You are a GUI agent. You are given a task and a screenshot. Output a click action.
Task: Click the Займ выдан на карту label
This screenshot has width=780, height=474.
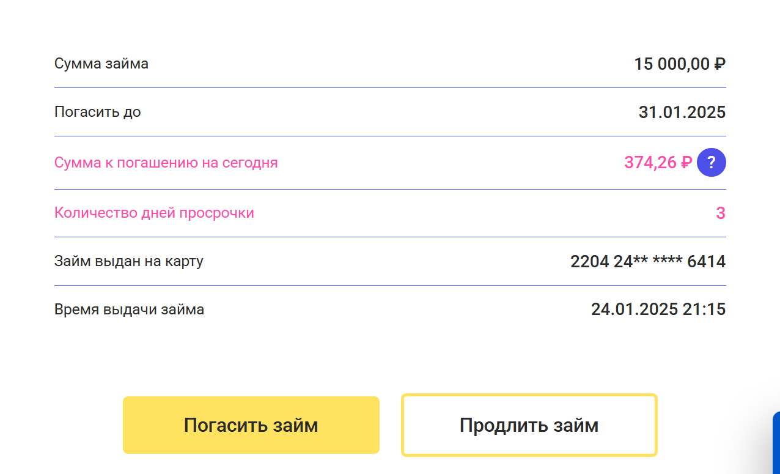[128, 261]
